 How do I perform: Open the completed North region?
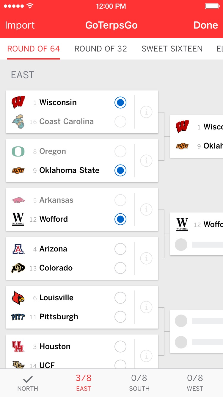point(28,383)
